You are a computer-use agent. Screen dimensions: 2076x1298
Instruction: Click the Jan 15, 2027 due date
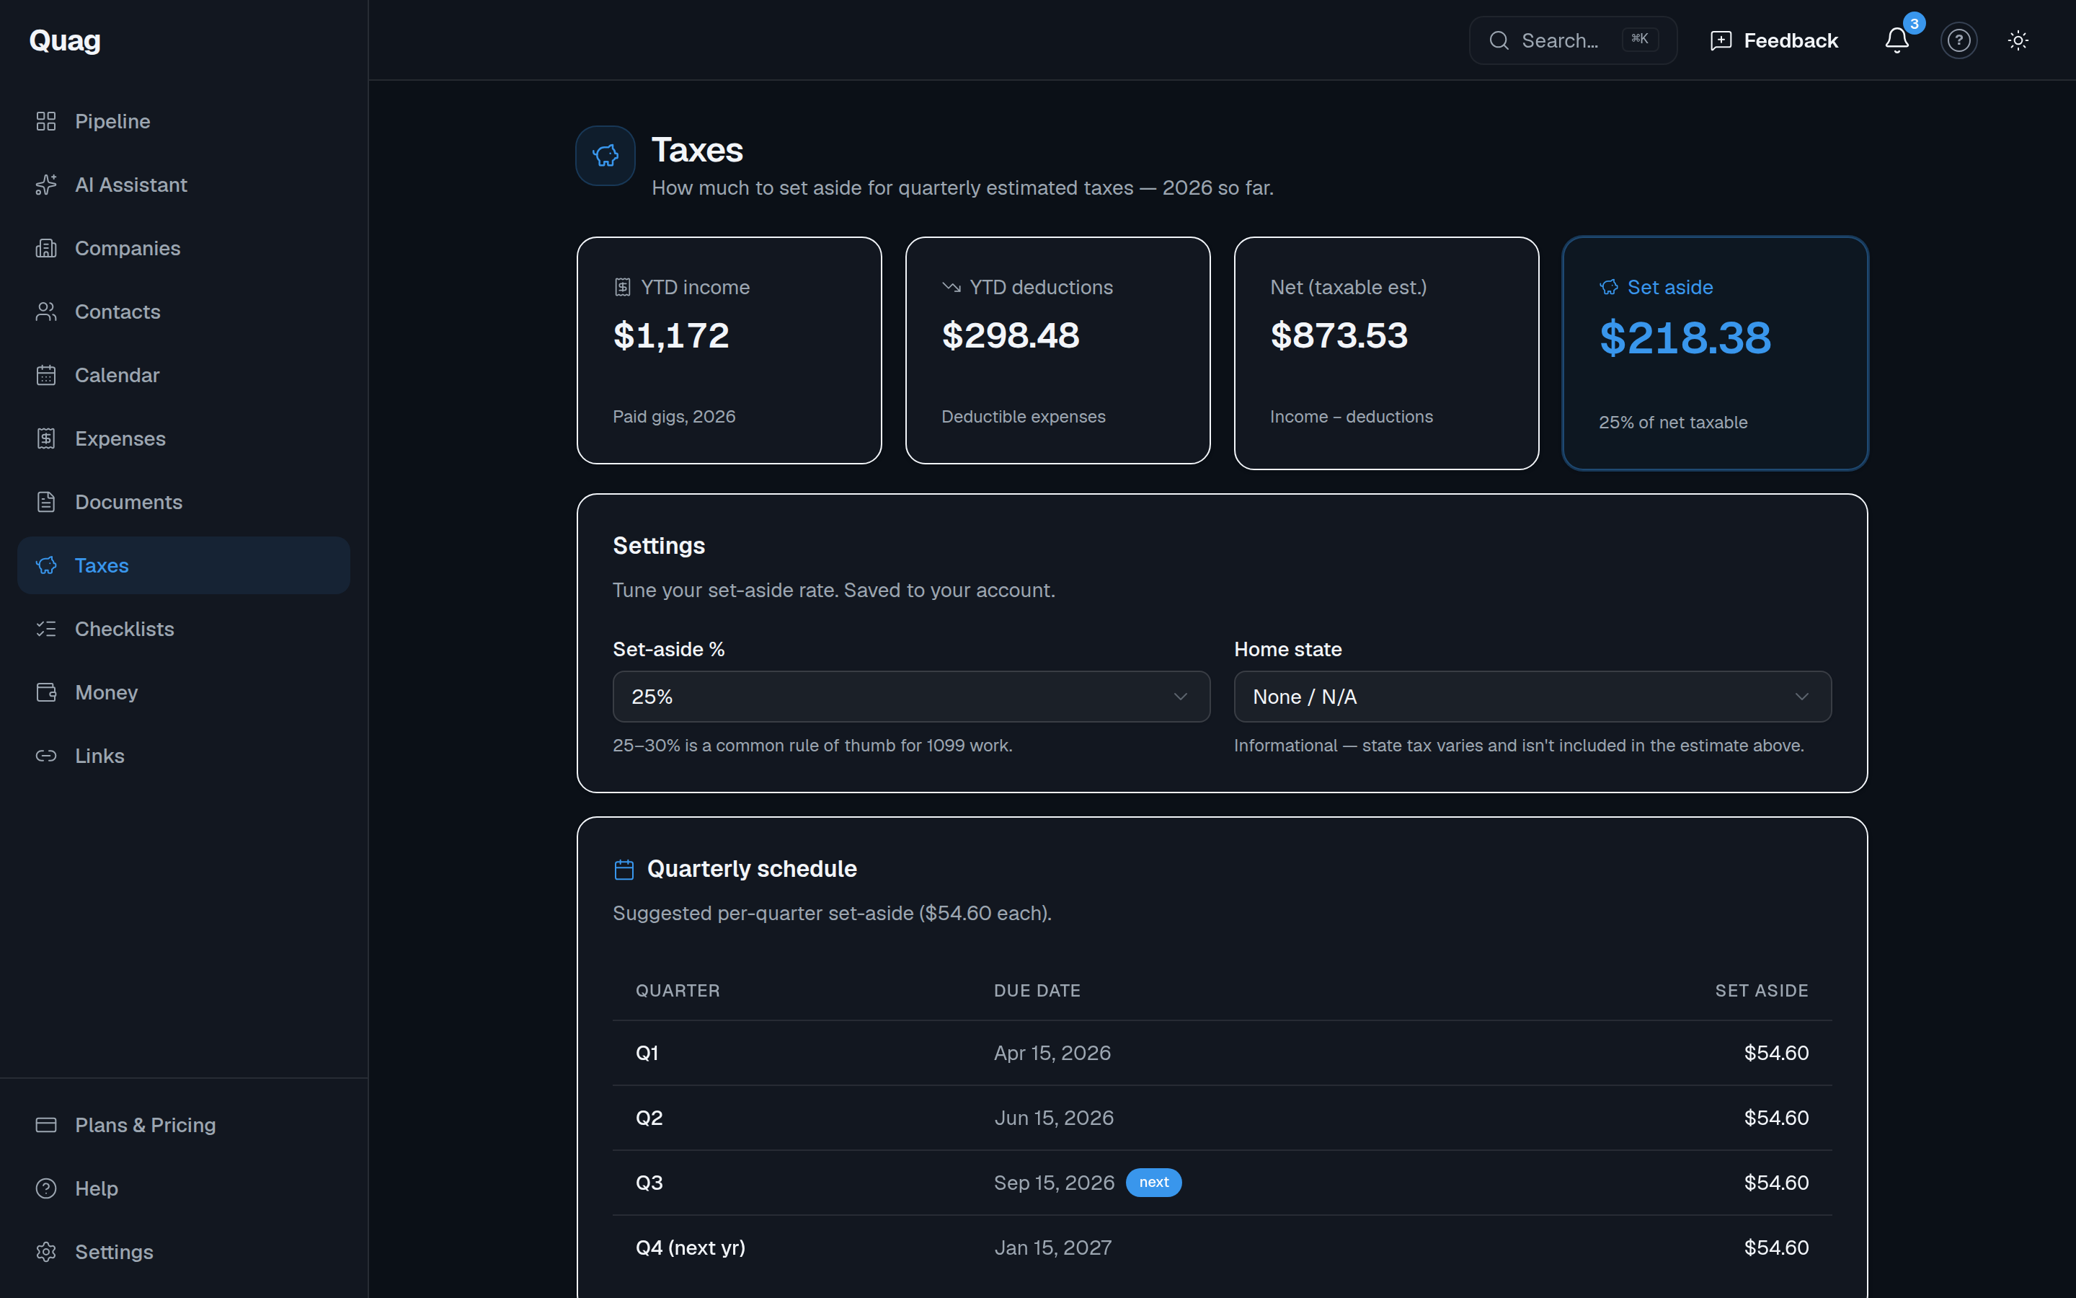[1052, 1248]
